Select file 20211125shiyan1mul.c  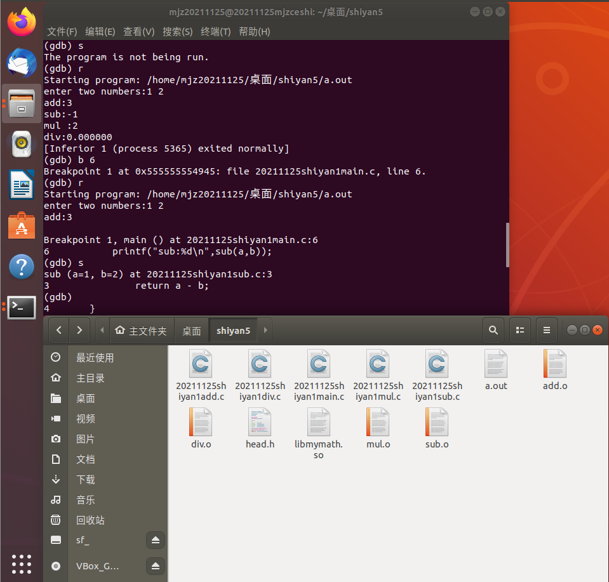point(378,375)
